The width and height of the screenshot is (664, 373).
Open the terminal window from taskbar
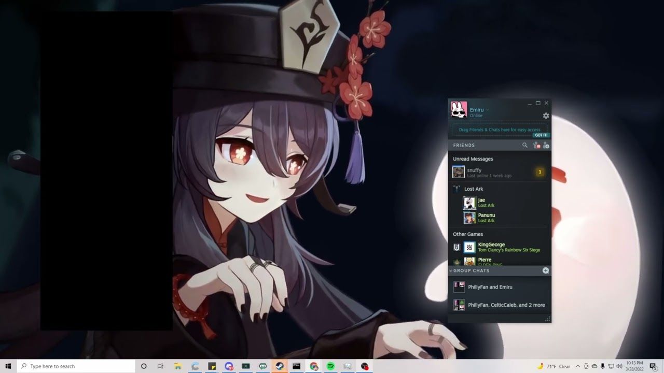pos(297,366)
